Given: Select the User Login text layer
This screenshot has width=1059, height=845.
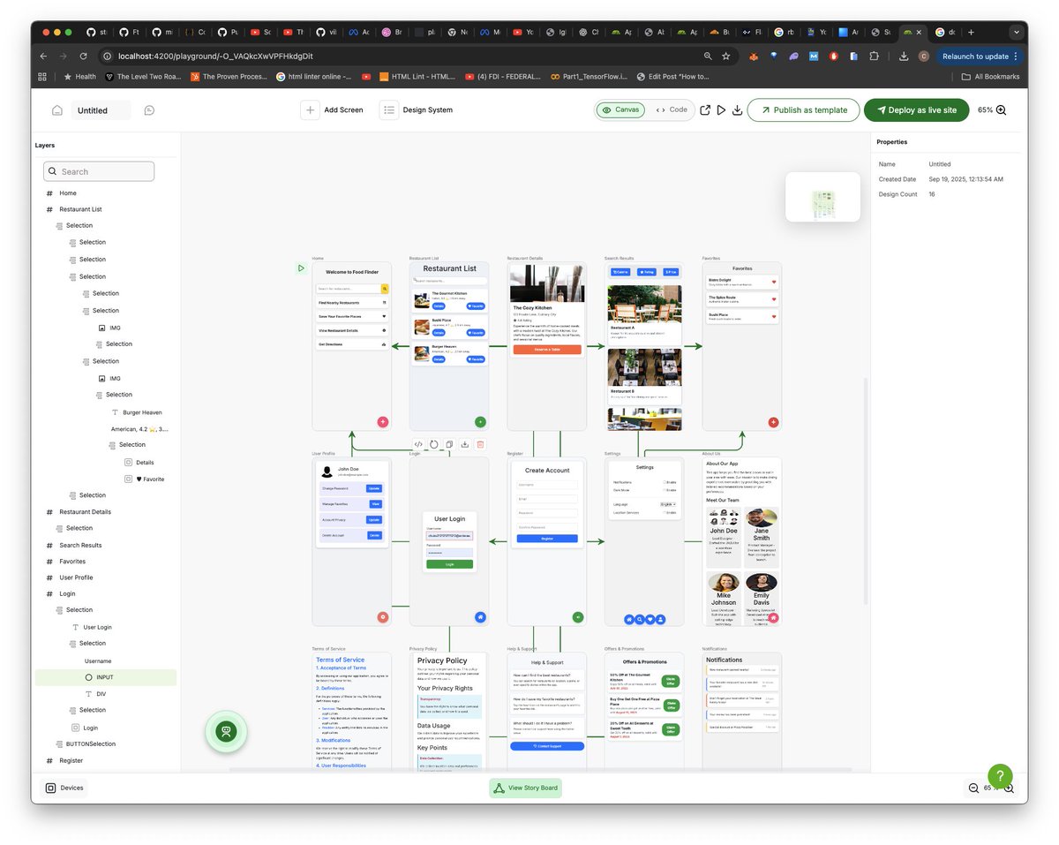Looking at the screenshot, I should (x=97, y=627).
